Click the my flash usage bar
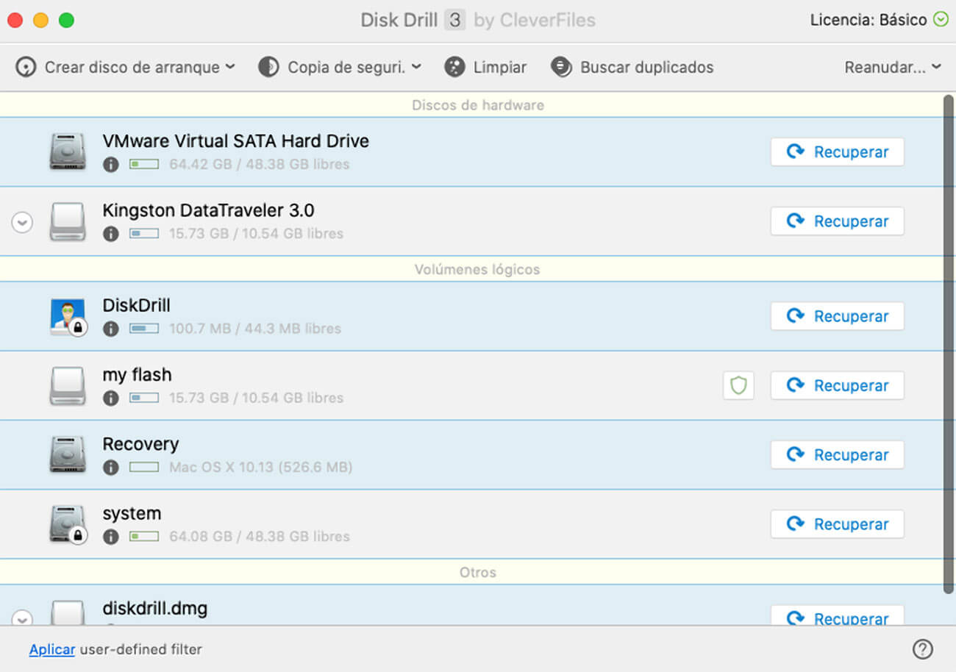The width and height of the screenshot is (956, 672). click(x=144, y=398)
